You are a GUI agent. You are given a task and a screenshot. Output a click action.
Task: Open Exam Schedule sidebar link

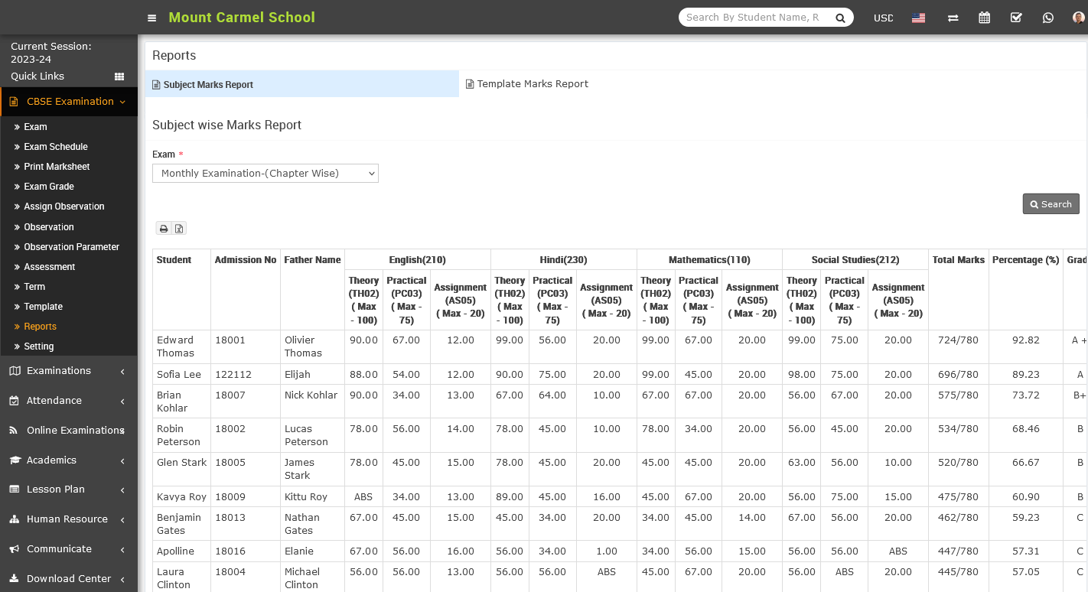56,147
